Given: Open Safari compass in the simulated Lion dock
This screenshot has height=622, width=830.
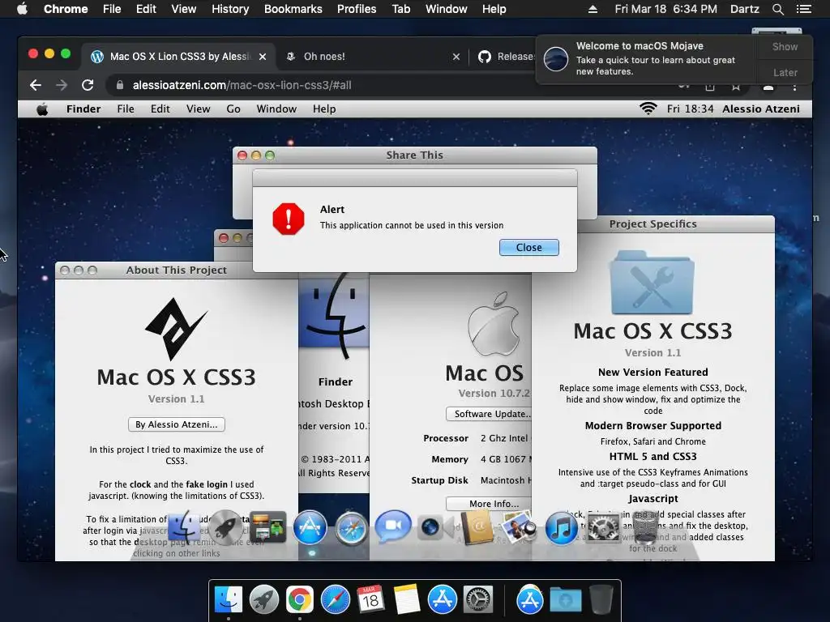Looking at the screenshot, I should tap(351, 528).
